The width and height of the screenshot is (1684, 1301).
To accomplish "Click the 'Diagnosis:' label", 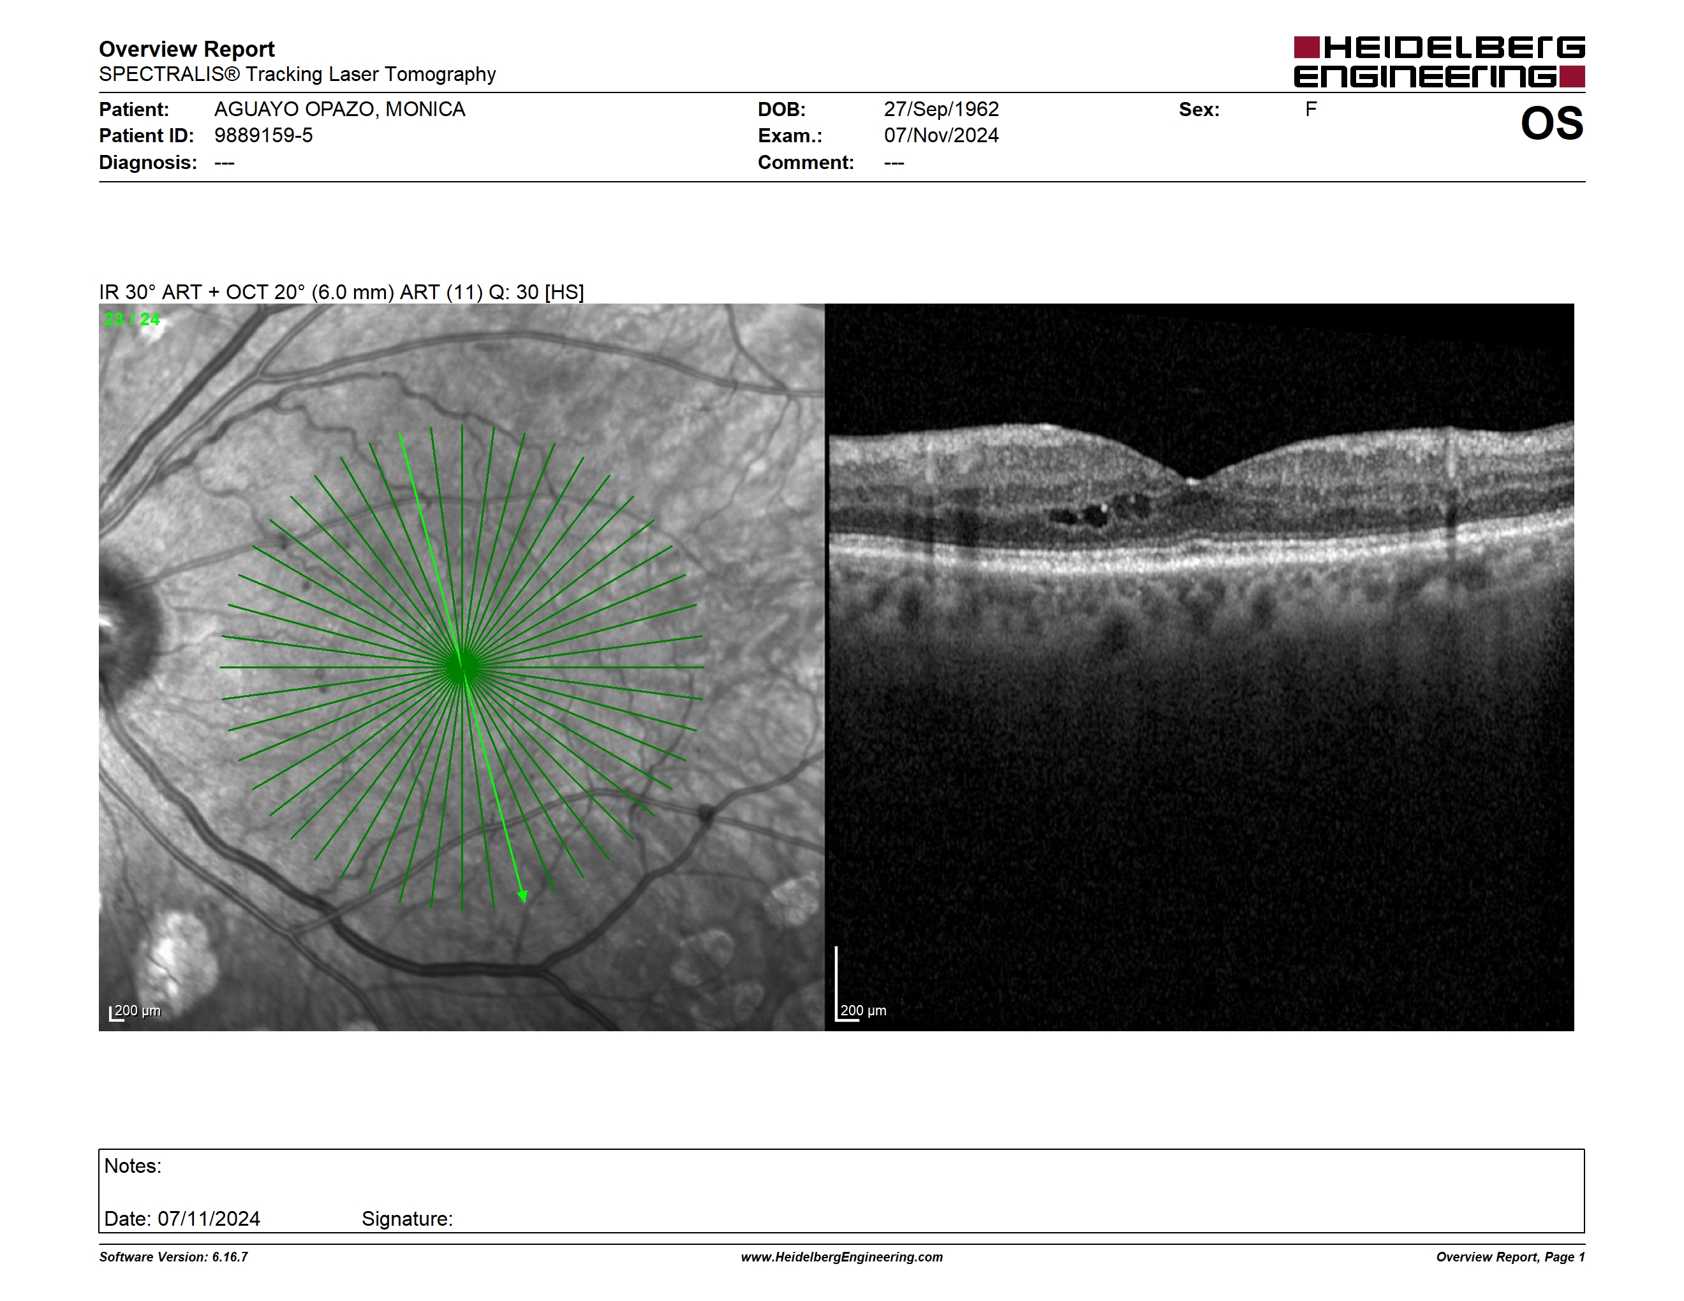I will click(x=148, y=163).
